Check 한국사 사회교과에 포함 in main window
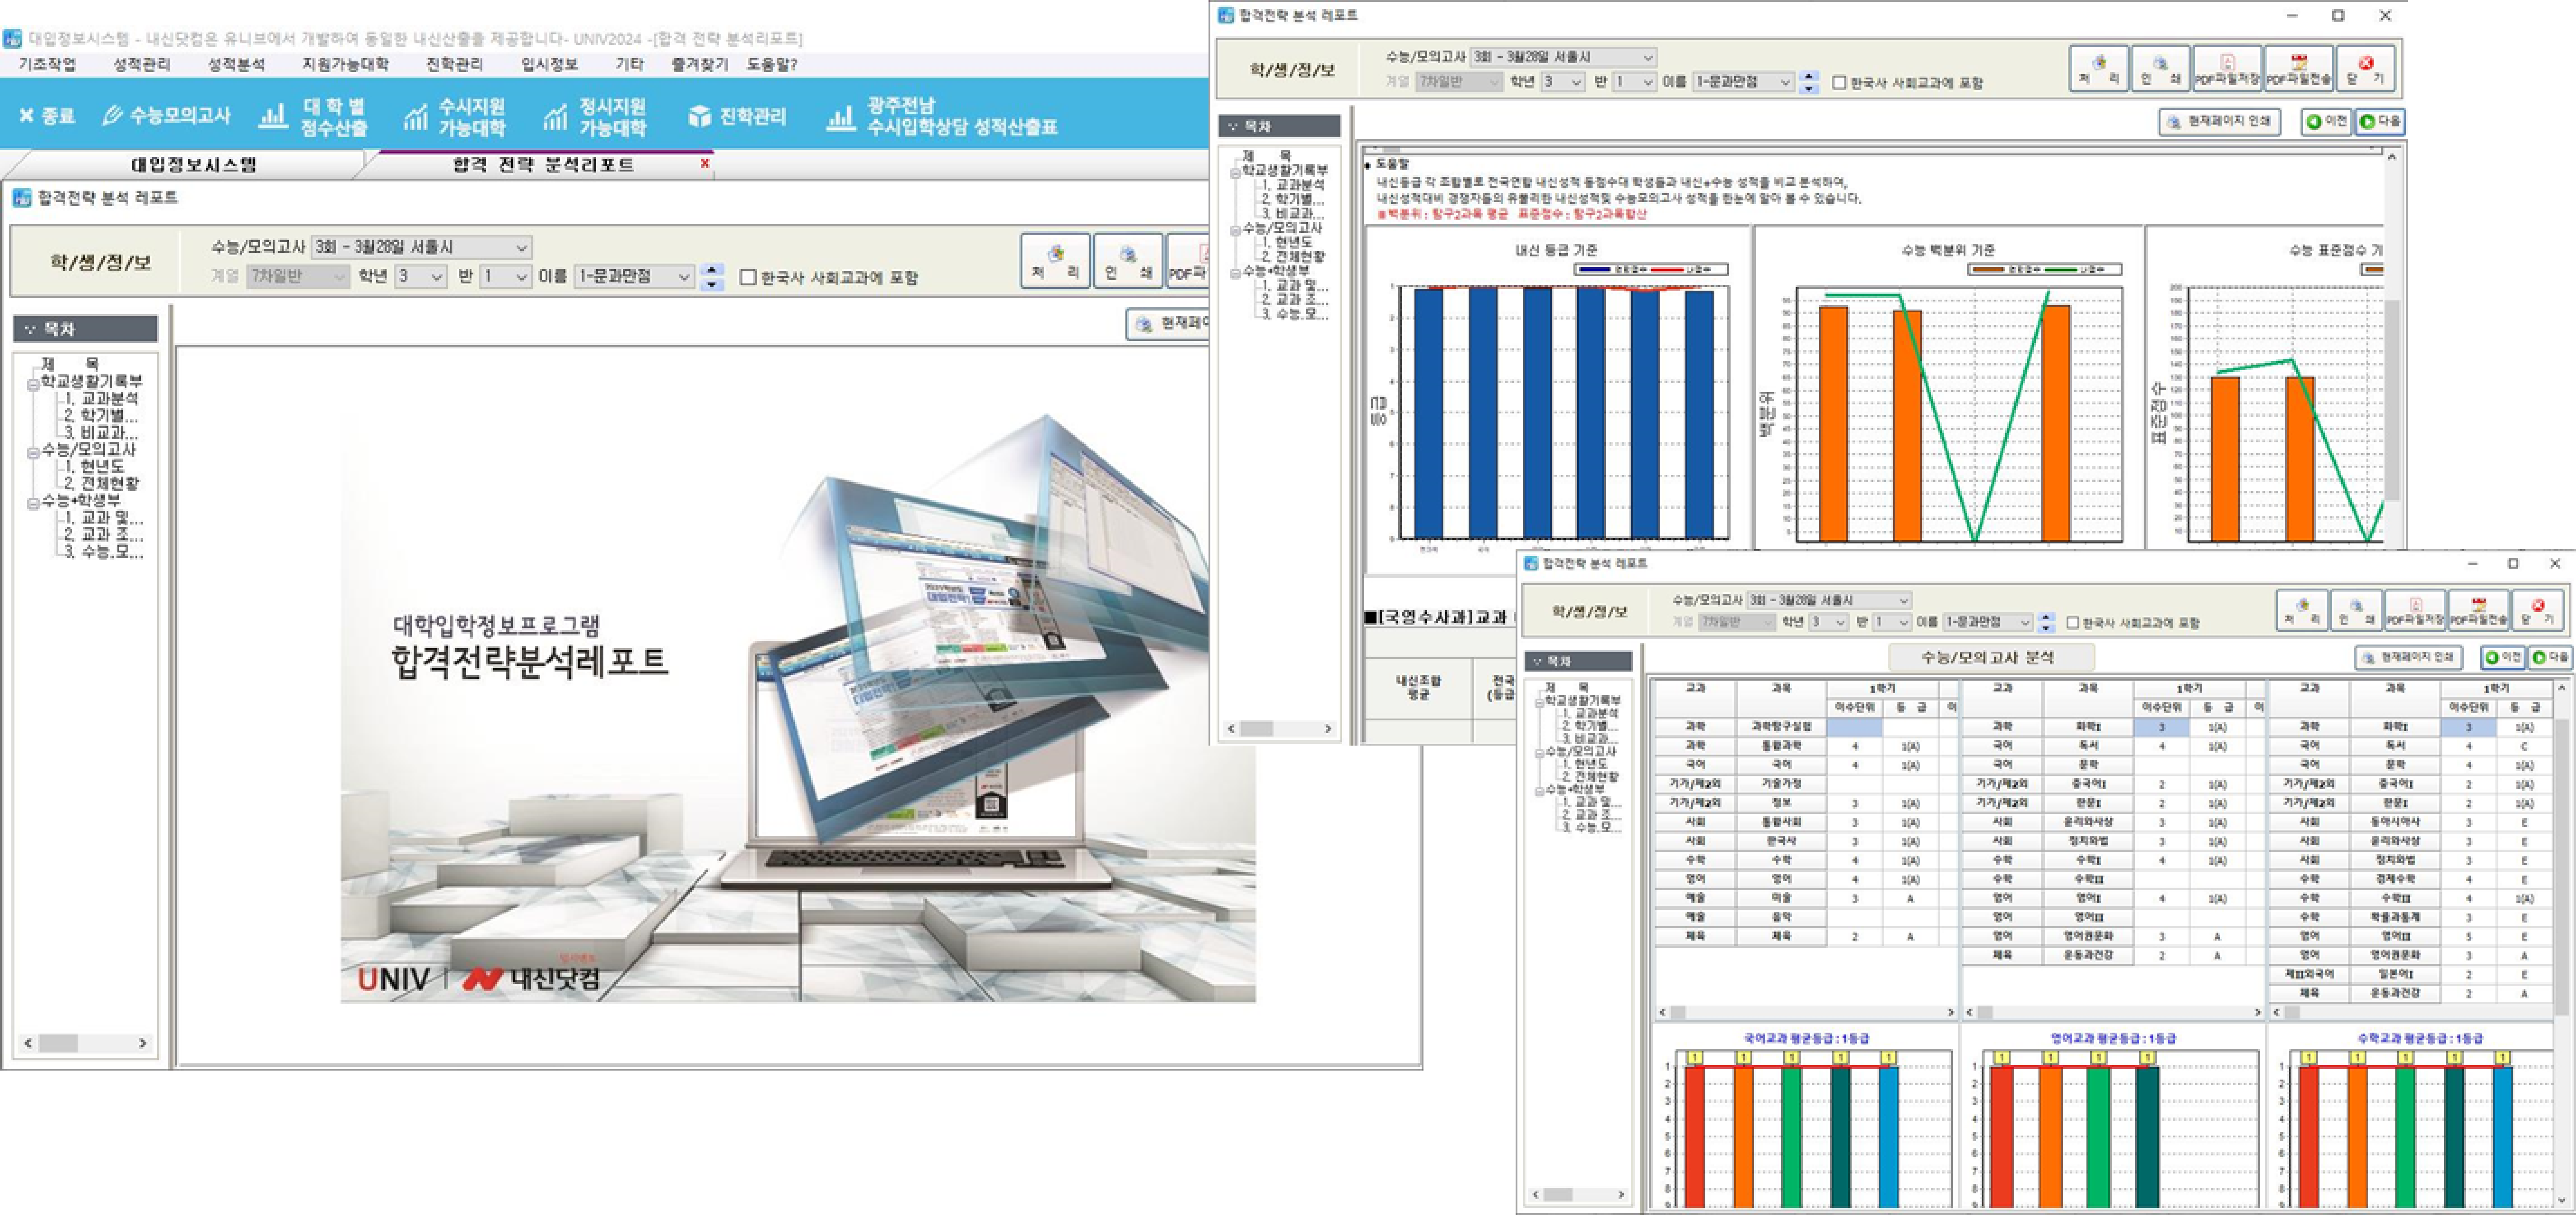The image size is (2576, 1215). point(748,277)
